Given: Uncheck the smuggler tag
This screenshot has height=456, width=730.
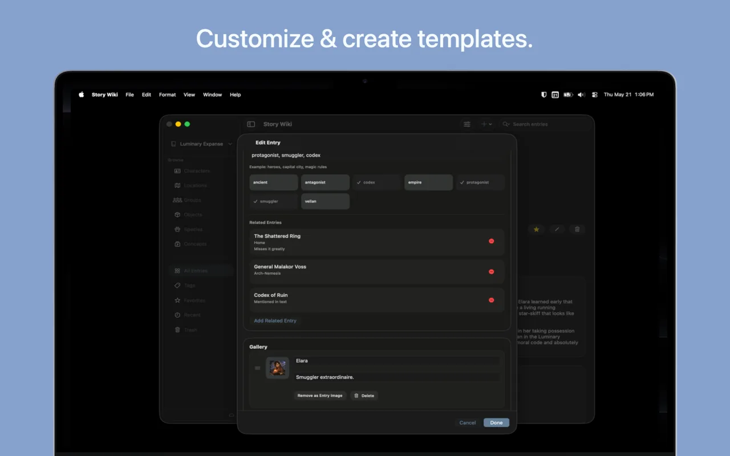Looking at the screenshot, I should (x=274, y=201).
